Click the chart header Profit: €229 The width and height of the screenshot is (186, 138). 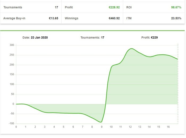149,37
